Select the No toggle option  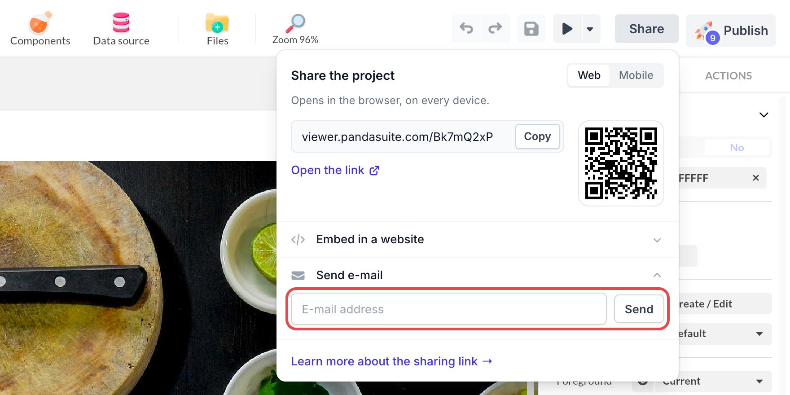pyautogui.click(x=737, y=148)
